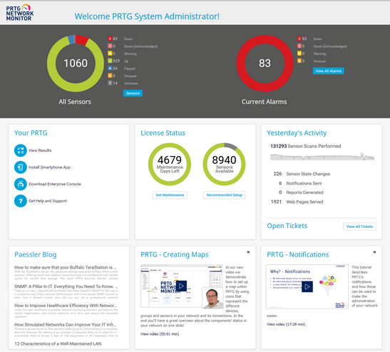The height and width of the screenshot is (352, 390).
Task: Click the Paessler Blog heading
Action: point(36,254)
